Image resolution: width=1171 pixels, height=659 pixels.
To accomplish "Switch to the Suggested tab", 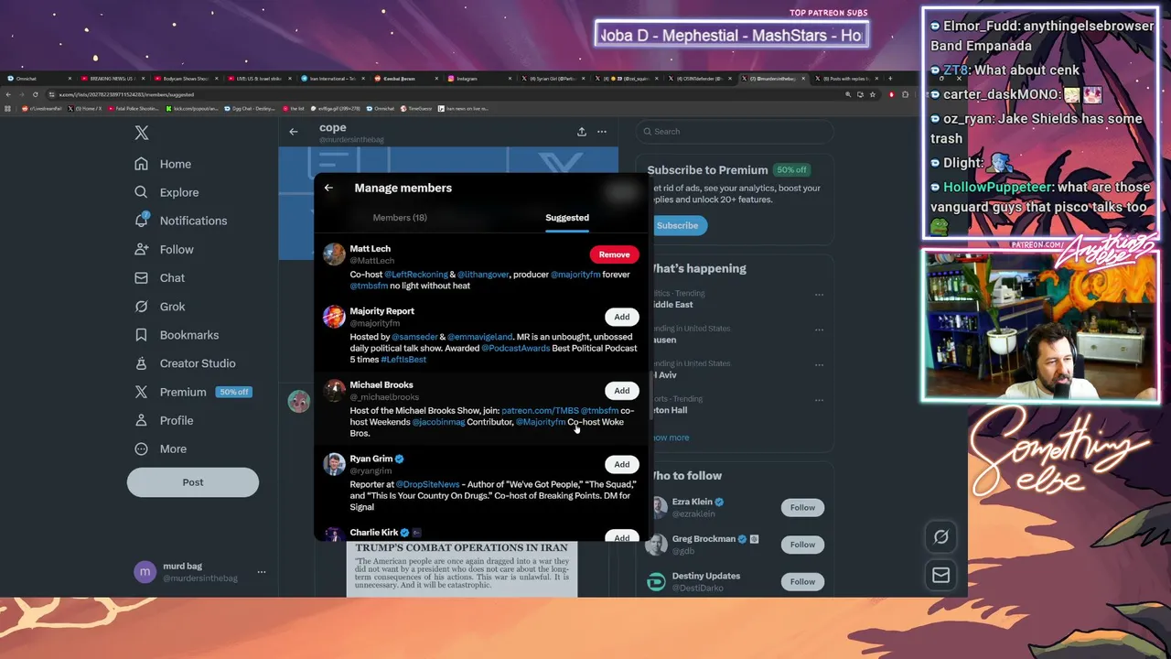I will pyautogui.click(x=567, y=218).
